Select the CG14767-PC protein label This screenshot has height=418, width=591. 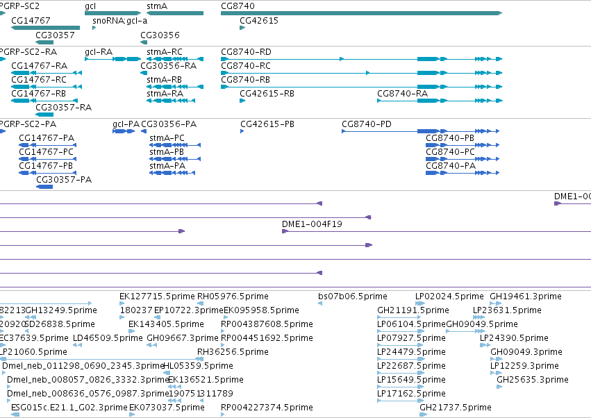[x=47, y=152]
